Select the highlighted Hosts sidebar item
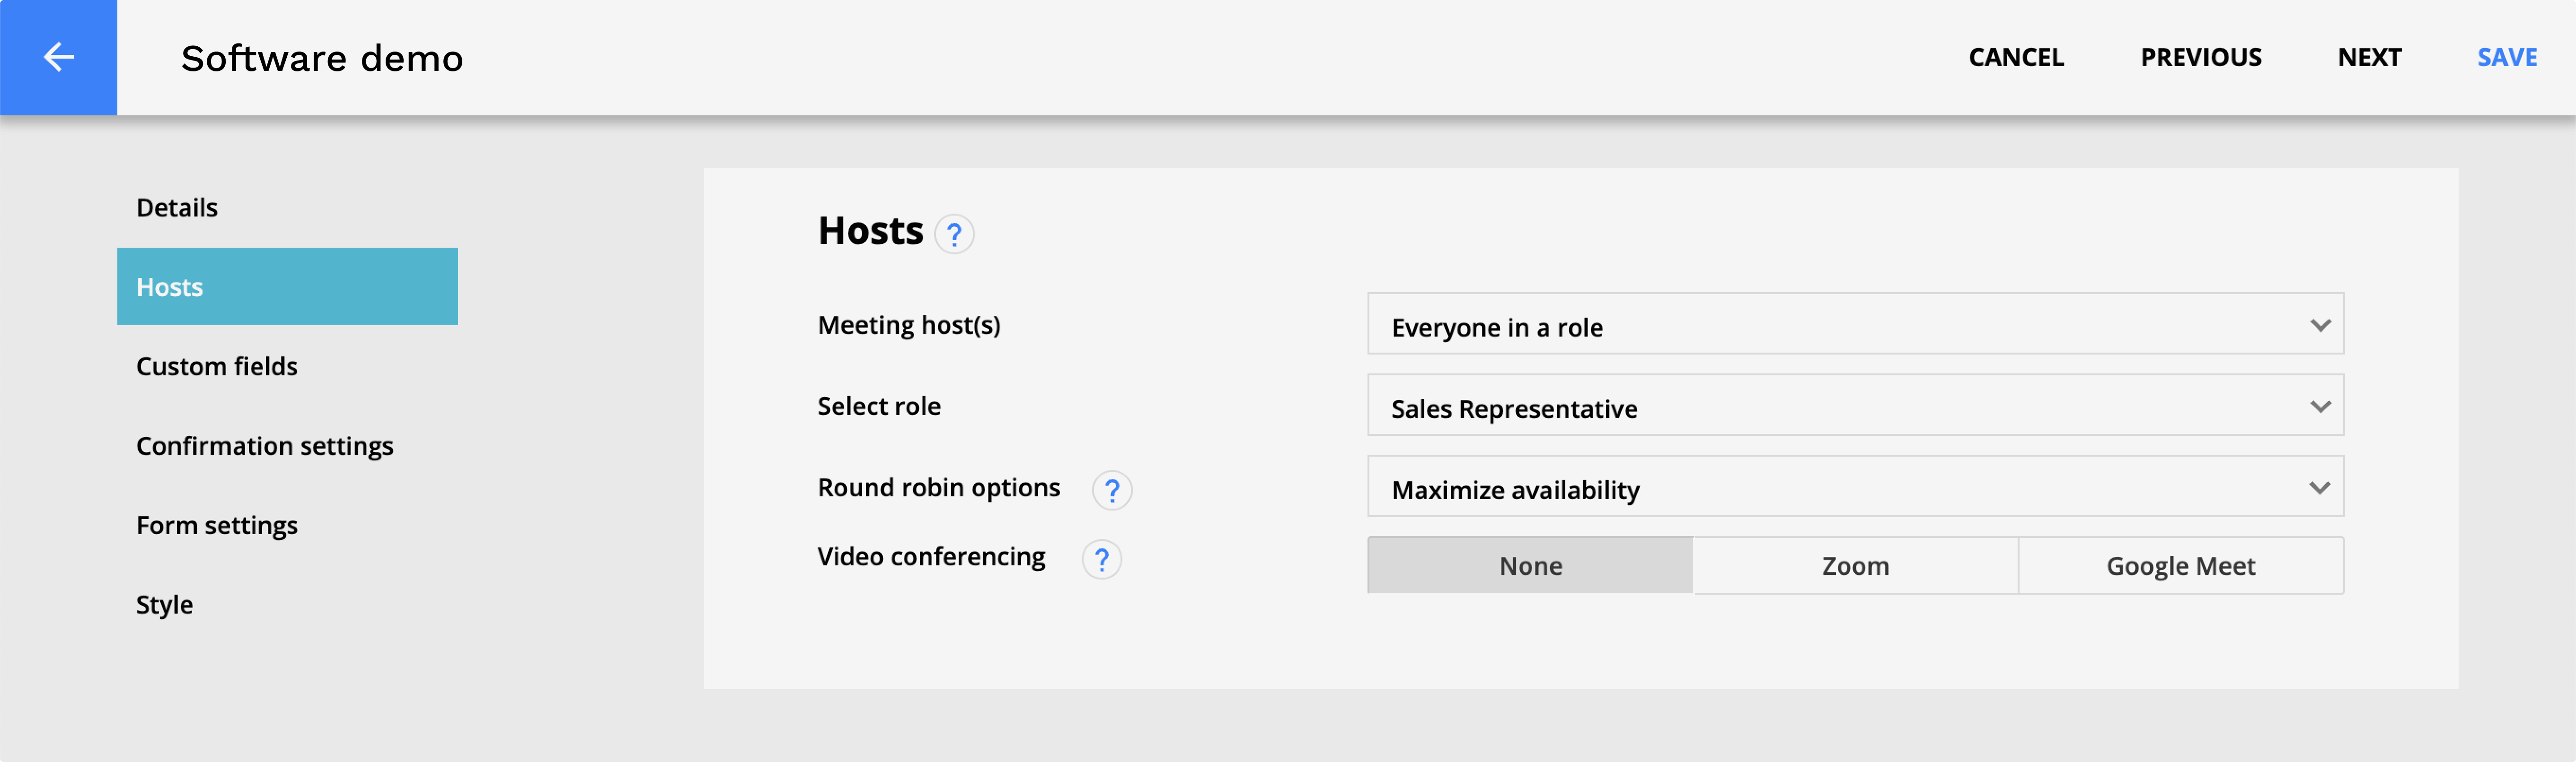 point(287,286)
